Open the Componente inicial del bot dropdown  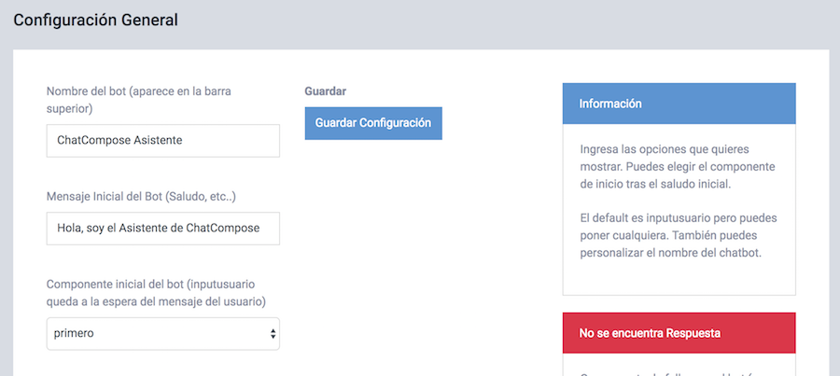[x=162, y=334]
